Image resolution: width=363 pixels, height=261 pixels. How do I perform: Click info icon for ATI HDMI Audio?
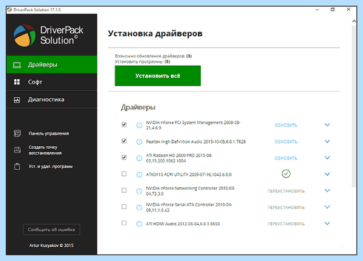click(x=139, y=224)
